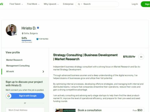Viewport: 150px width, 112px height.
Task: Open the Find Talent dropdown
Action: (16, 4)
